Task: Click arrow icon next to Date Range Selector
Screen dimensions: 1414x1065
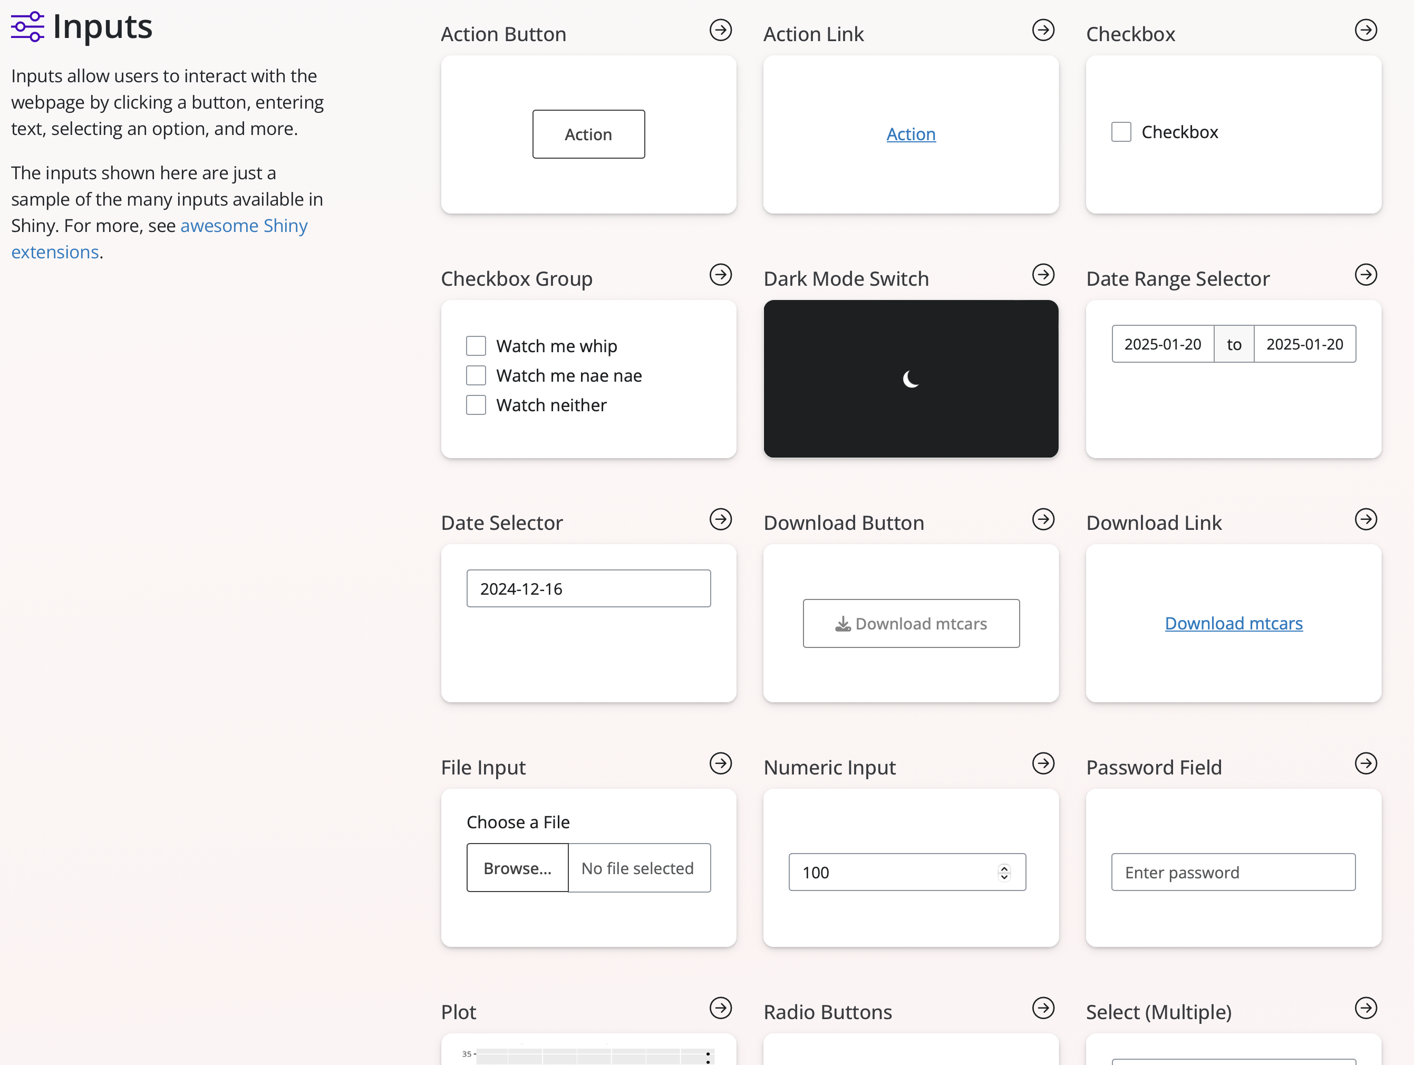Action: coord(1365,275)
